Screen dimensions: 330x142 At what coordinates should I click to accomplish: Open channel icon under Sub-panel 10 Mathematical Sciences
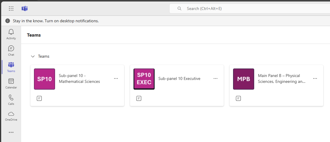click(x=39, y=98)
